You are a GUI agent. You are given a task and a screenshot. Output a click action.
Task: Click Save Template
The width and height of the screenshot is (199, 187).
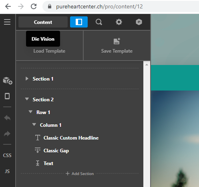(117, 45)
